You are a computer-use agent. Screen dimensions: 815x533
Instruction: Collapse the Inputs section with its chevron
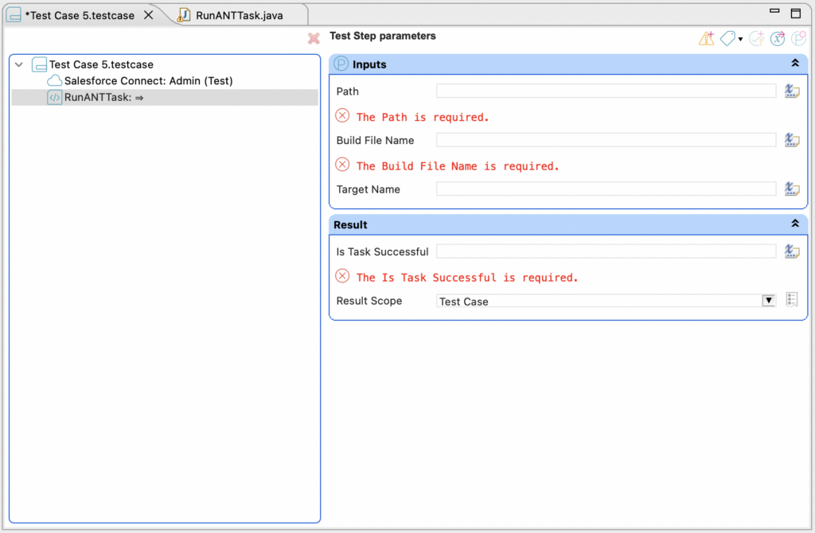tap(794, 62)
